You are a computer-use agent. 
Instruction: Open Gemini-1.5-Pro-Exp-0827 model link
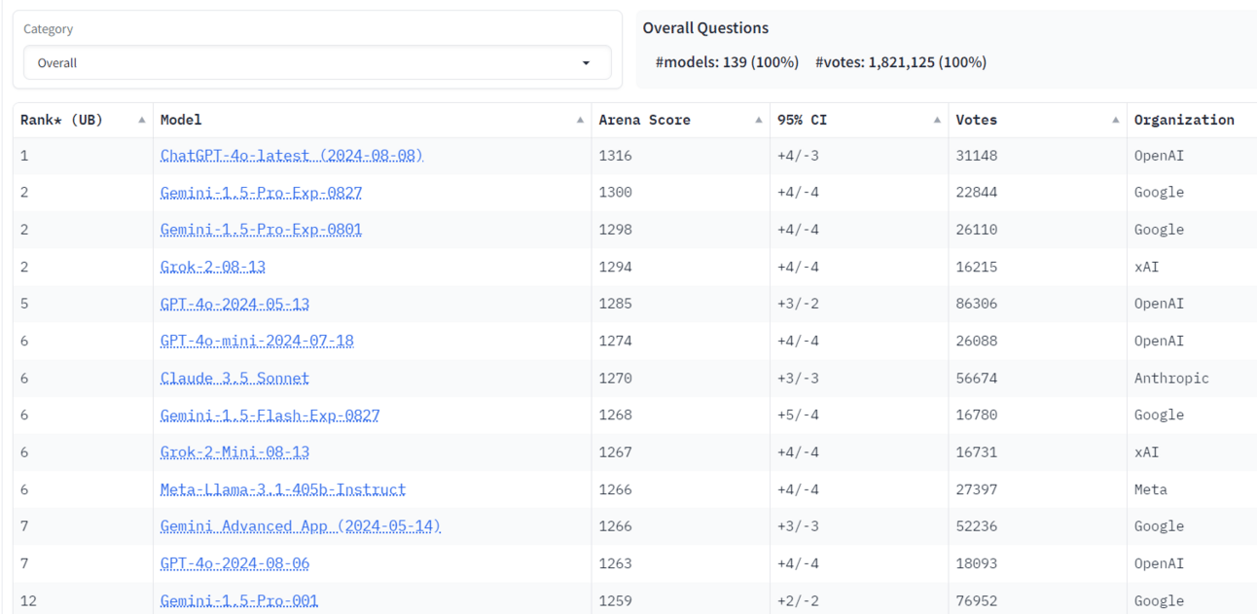coord(261,193)
